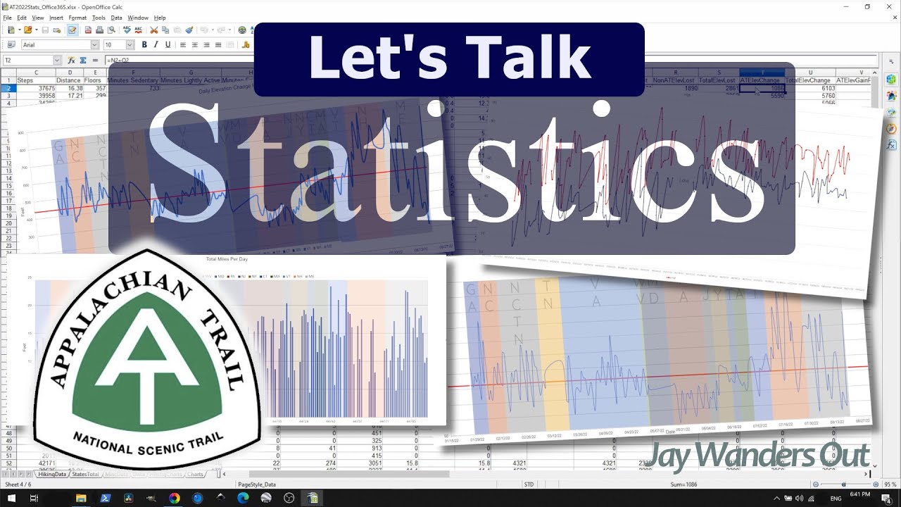Click the Undo arrow icon
Viewport: 901px width, 507px height.
pyautogui.click(x=204, y=30)
